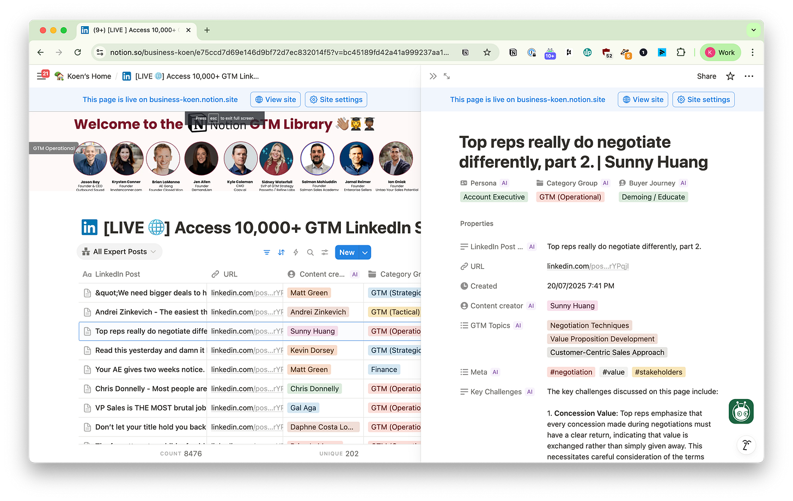Open the Work Chrome profile button
Image resolution: width=793 pixels, height=501 pixels.
pos(720,52)
